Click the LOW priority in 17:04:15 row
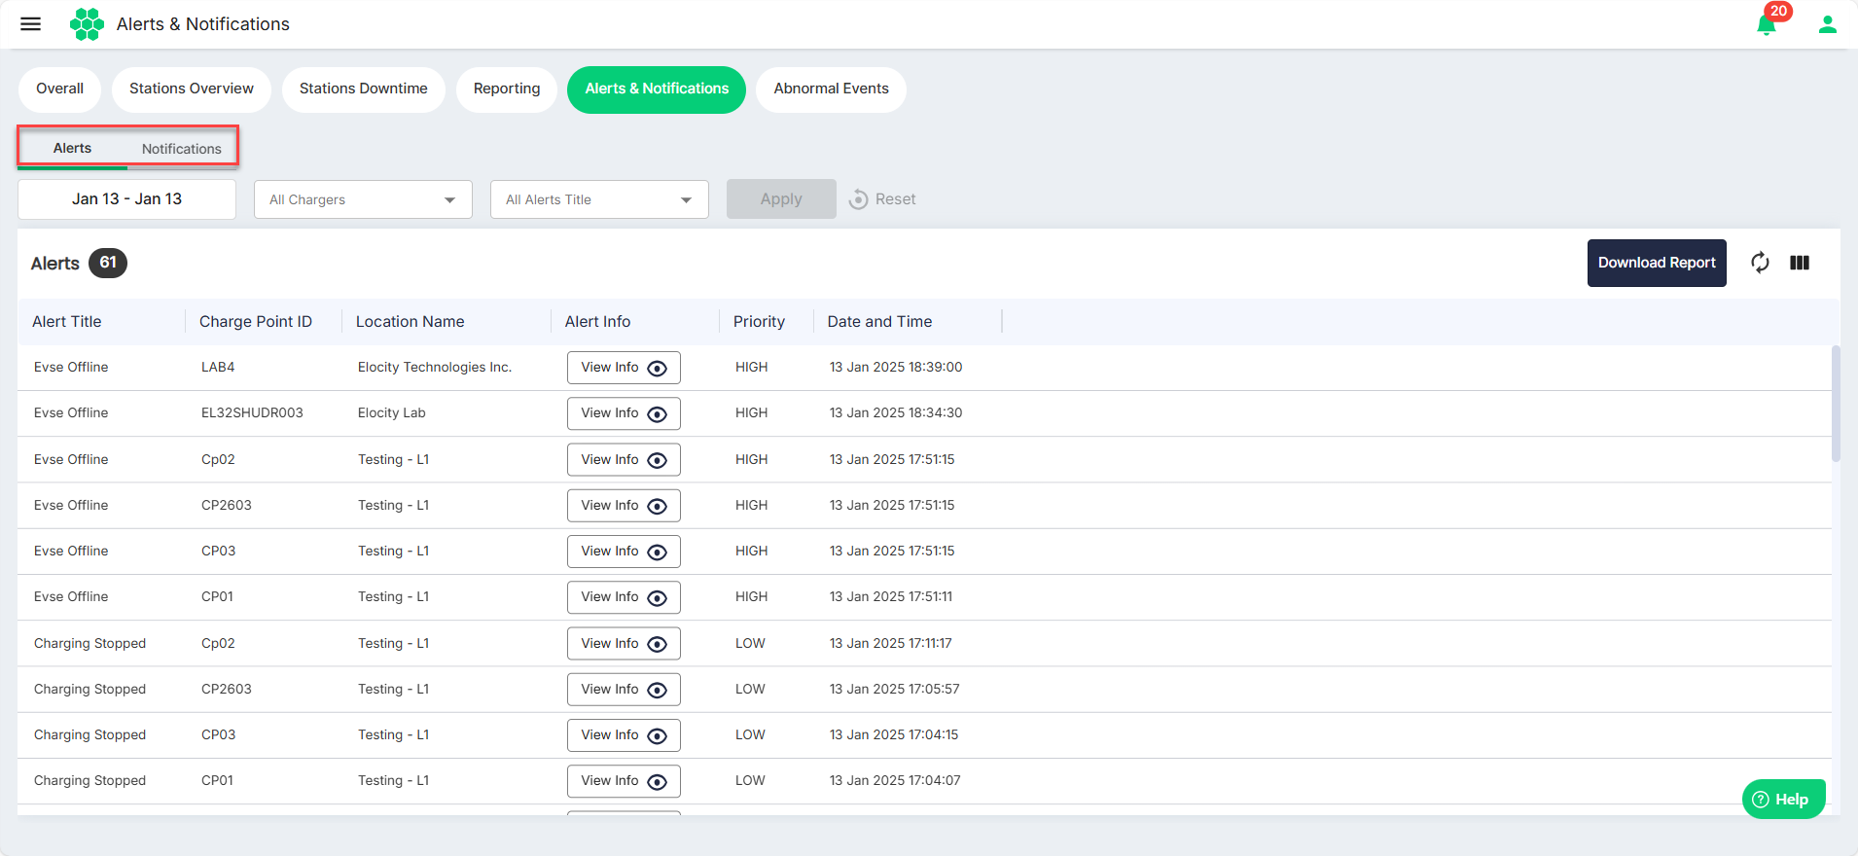This screenshot has height=856, width=1858. [750, 735]
